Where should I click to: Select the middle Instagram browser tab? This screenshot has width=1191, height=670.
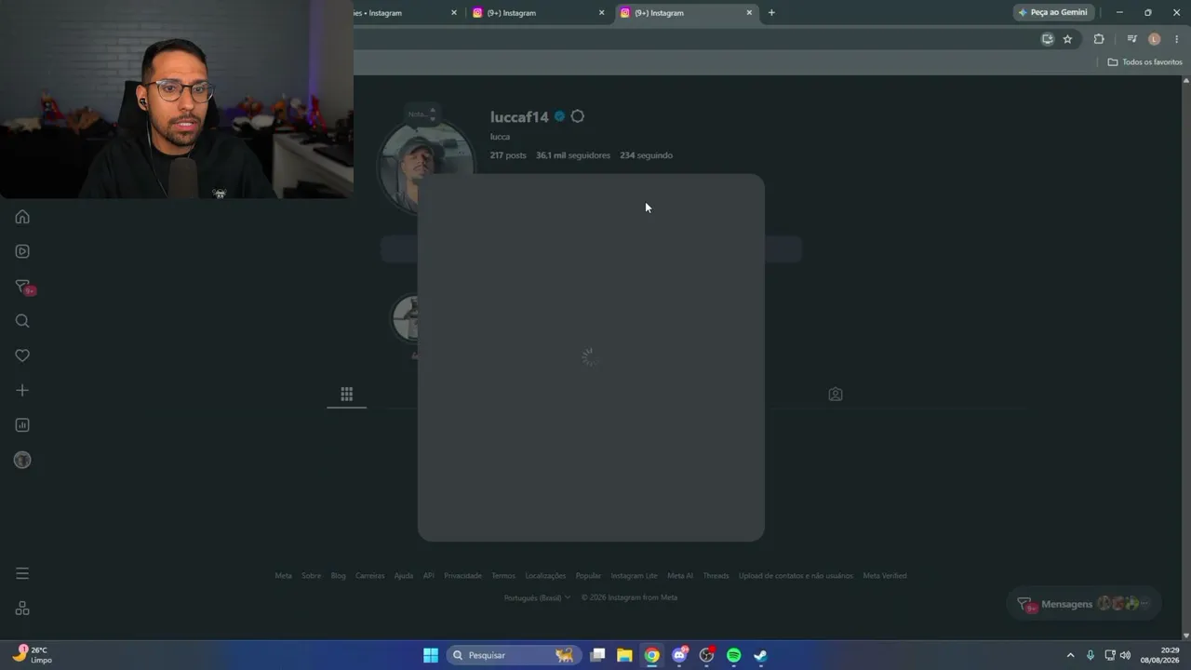[539, 13]
